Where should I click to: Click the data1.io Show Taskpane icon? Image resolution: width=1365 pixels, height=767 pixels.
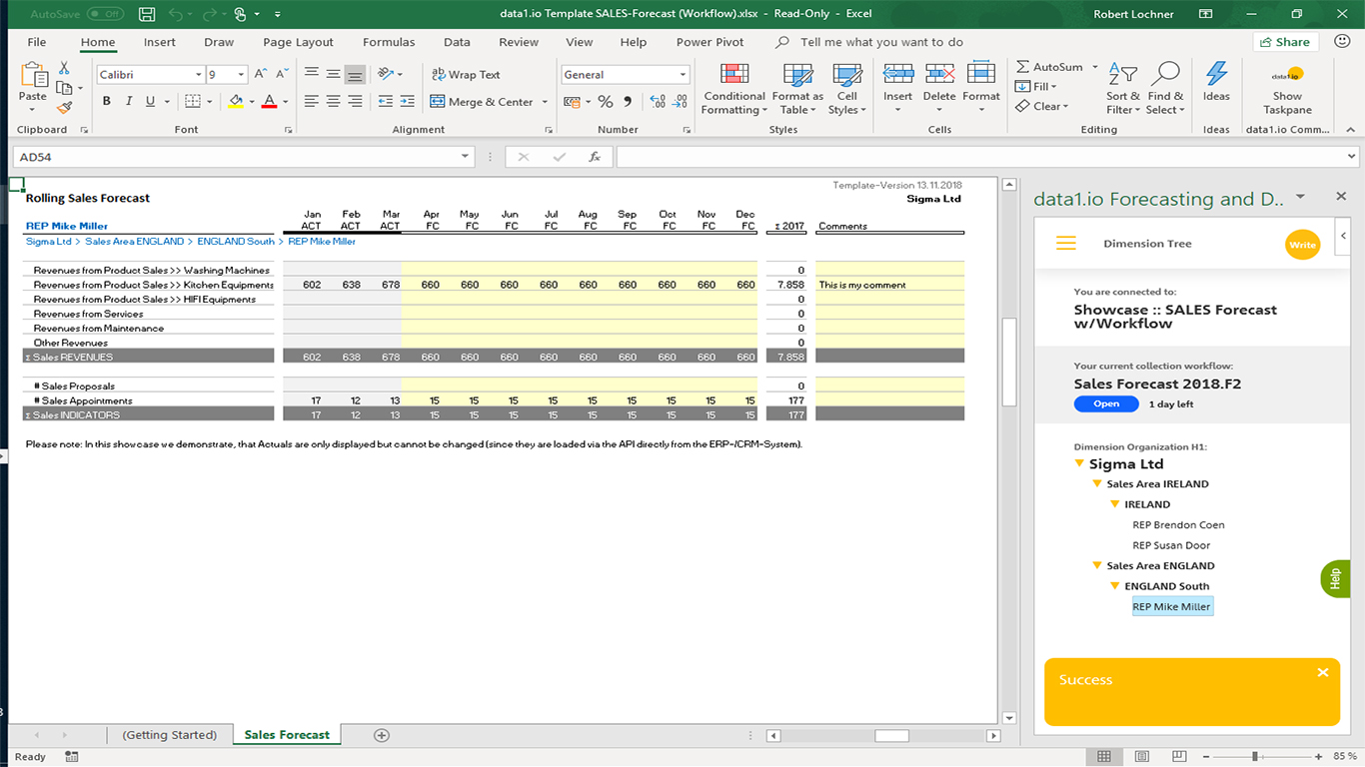pos(1287,76)
